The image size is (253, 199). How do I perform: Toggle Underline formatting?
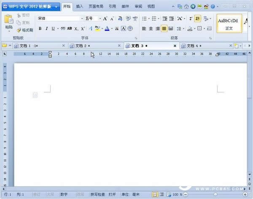click(x=53, y=29)
